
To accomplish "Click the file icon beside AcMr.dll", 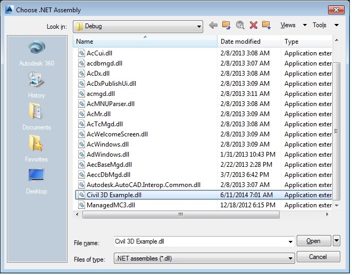I will point(81,114).
